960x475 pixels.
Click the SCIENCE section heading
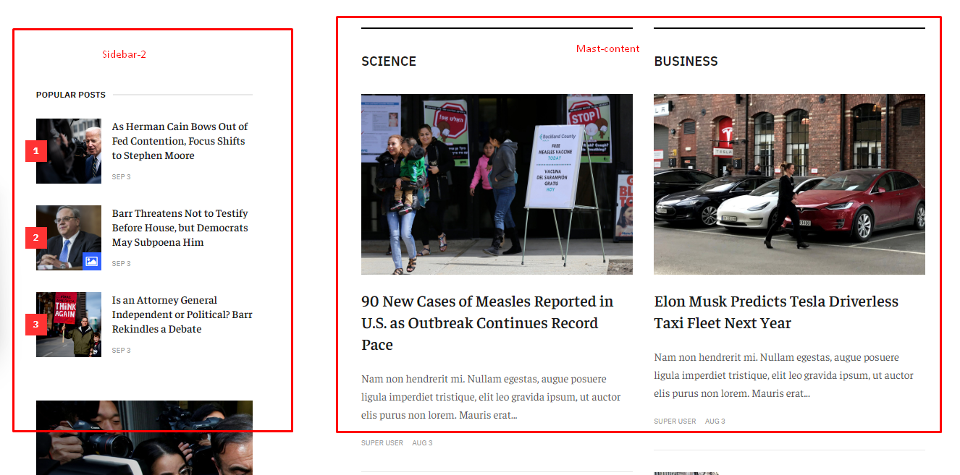coord(389,61)
